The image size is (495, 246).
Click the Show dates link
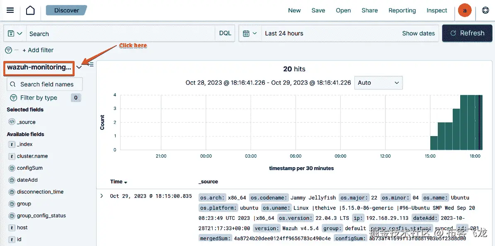[418, 33]
